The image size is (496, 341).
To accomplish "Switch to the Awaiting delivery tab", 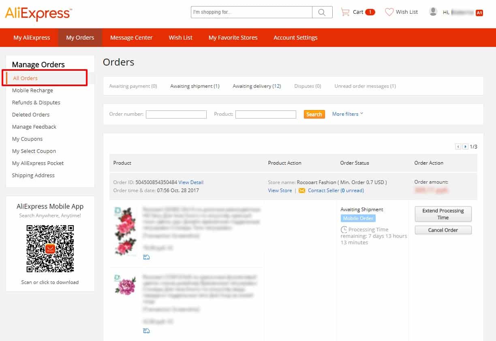I will pyautogui.click(x=257, y=86).
